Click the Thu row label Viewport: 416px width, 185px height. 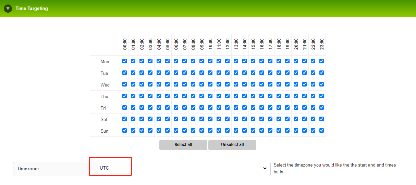tap(104, 96)
